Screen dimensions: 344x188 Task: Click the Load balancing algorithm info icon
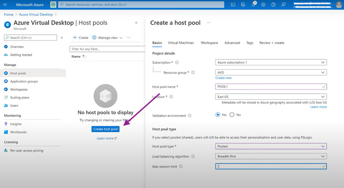193,157
